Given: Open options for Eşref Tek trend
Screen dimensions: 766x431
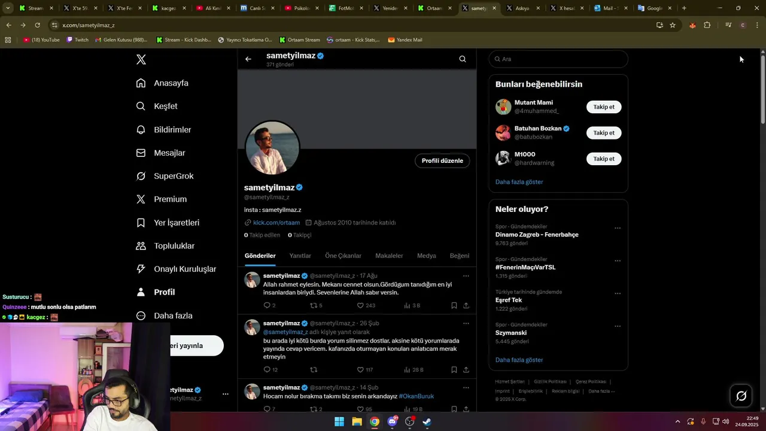Looking at the screenshot, I should (618, 294).
